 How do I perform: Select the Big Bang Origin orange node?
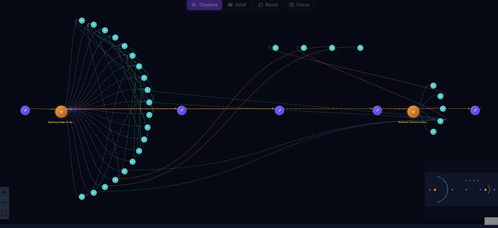[61, 112]
